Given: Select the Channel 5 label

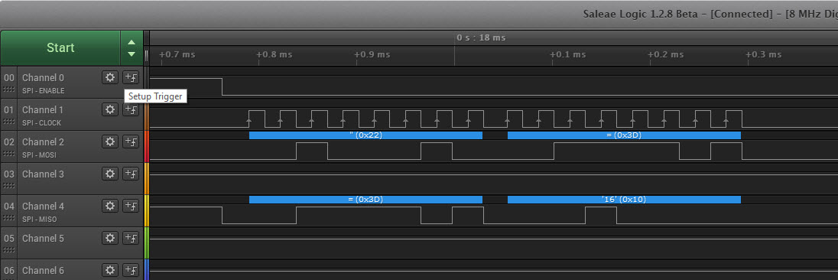Looking at the screenshot, I should [x=43, y=239].
